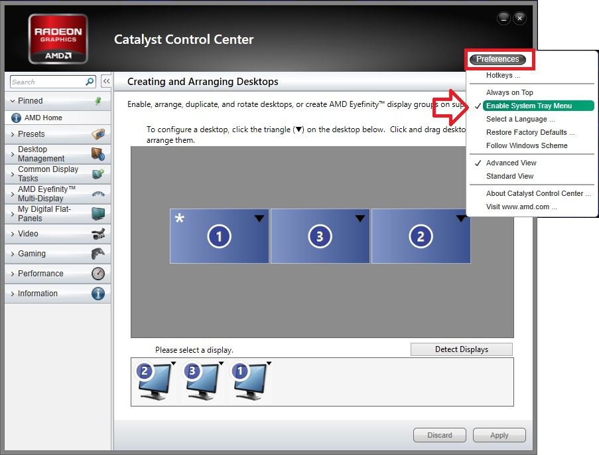Click the AMD Eyefinity Multi-Display icon
This screenshot has width=599, height=455.
pyautogui.click(x=98, y=194)
